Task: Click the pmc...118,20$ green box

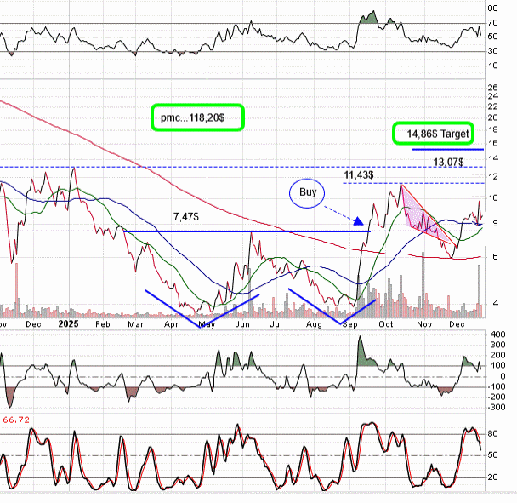Action: click(197, 117)
